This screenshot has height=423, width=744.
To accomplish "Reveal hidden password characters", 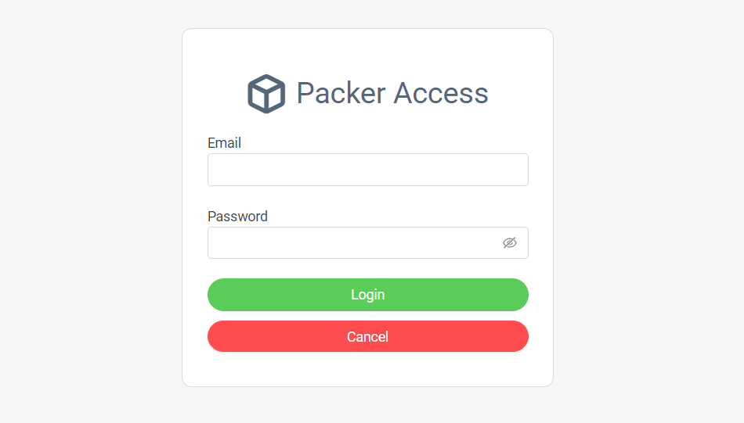I will (x=510, y=243).
